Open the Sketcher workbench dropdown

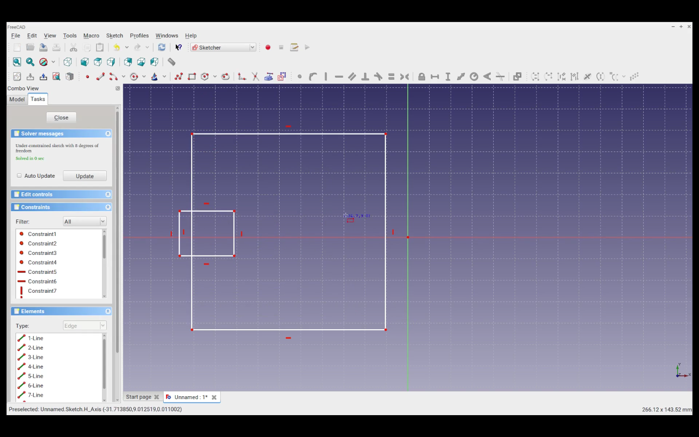(223, 48)
